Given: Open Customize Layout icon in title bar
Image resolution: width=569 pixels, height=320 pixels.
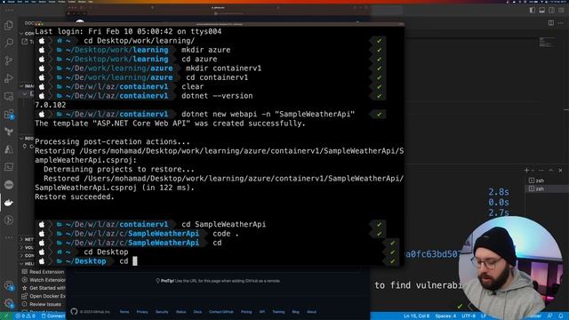Looking at the screenshot, I should (x=561, y=10).
